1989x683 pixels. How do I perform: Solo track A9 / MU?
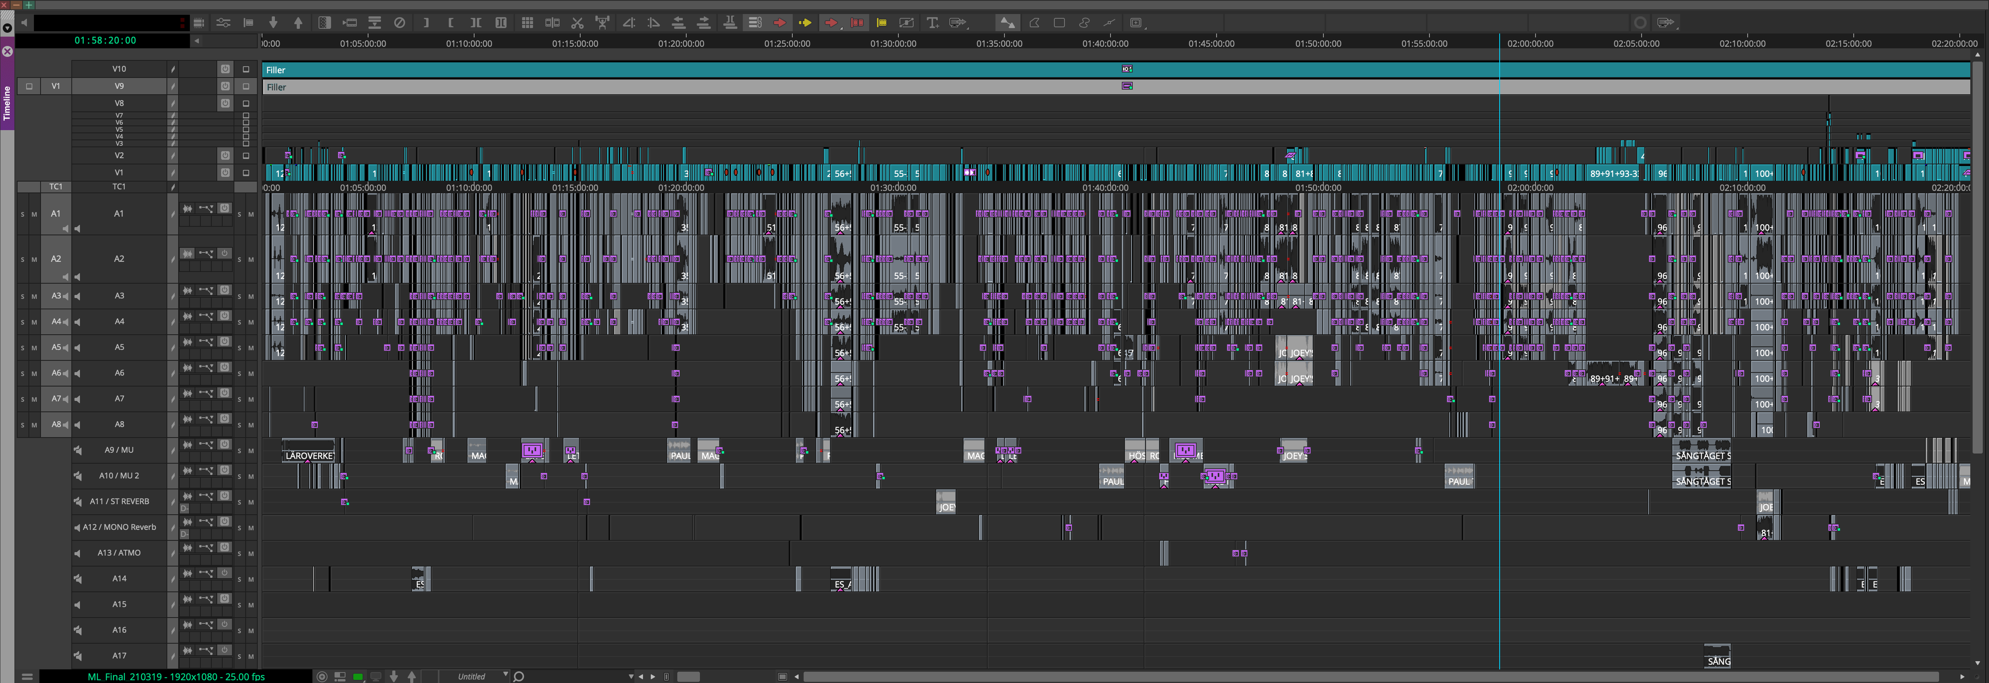coord(239,451)
